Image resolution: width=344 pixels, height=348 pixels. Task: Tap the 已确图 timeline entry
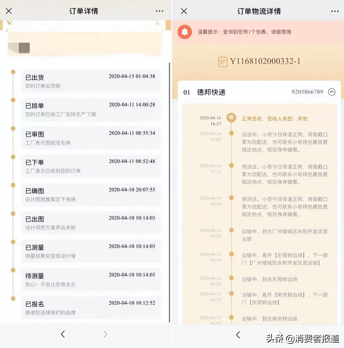pyautogui.click(x=91, y=194)
